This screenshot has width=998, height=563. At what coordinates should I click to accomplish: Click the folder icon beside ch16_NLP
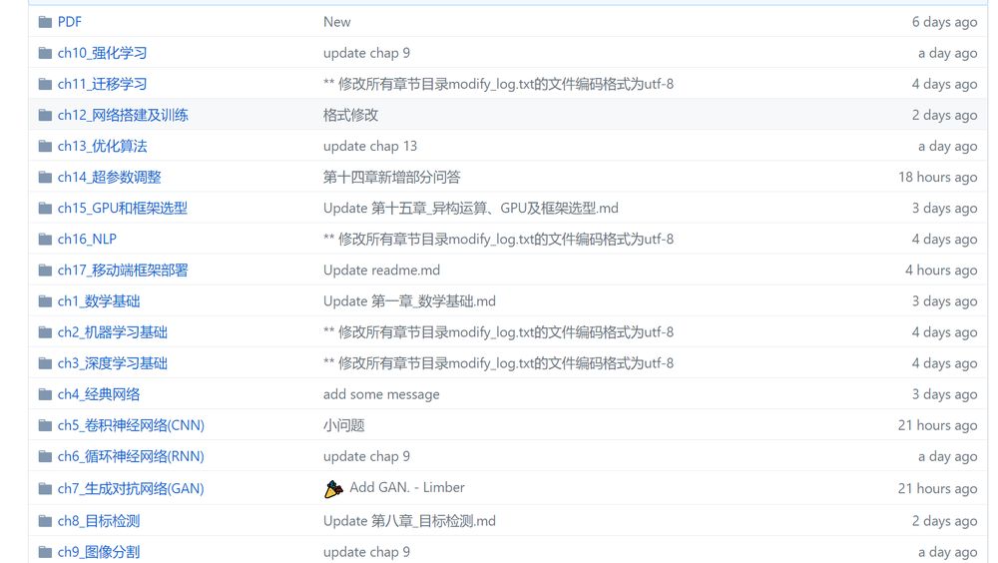45,240
